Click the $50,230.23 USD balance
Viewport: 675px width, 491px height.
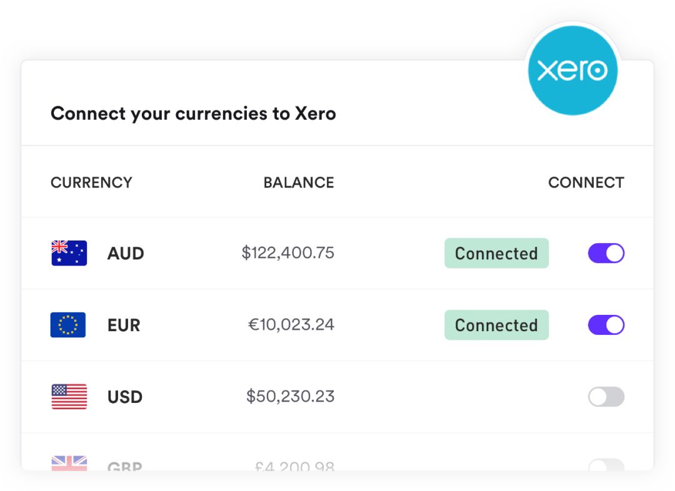coord(290,396)
